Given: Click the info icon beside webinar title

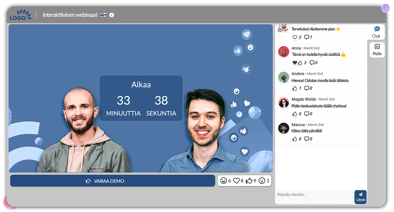Looking at the screenshot, I should 112,15.
